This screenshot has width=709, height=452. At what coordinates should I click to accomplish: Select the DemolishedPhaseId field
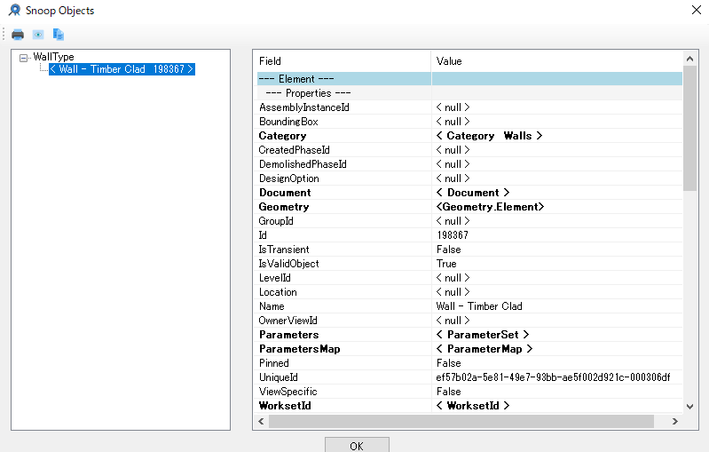click(303, 163)
